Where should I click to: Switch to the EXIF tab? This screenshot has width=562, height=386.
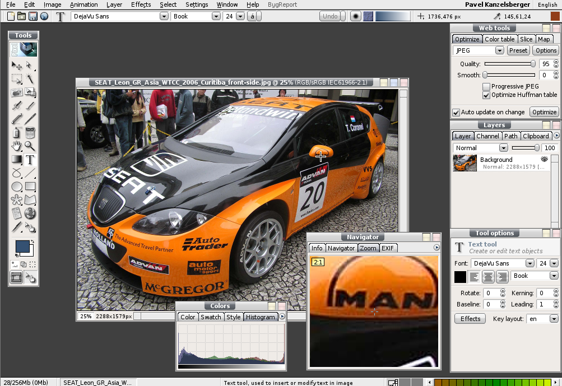pyautogui.click(x=387, y=248)
